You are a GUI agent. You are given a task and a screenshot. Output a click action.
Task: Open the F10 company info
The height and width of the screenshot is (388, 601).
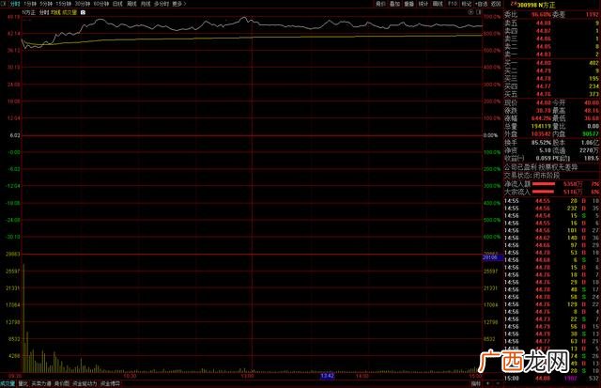pyautogui.click(x=453, y=4)
